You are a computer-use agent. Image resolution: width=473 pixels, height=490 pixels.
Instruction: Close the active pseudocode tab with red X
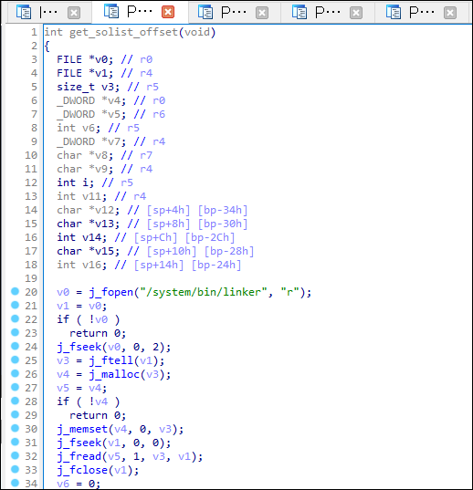[168, 12]
